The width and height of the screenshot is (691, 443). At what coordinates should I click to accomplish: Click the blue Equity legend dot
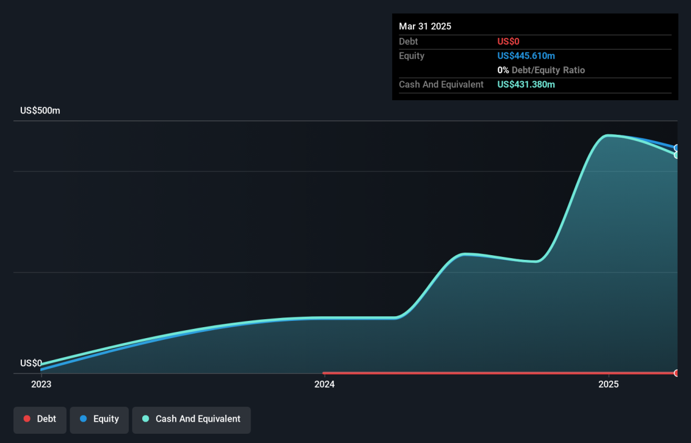pos(83,419)
